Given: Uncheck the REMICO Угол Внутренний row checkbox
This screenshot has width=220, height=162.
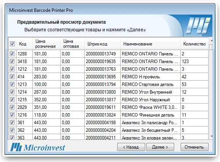Looking at the screenshot, I should click(x=12, y=92).
